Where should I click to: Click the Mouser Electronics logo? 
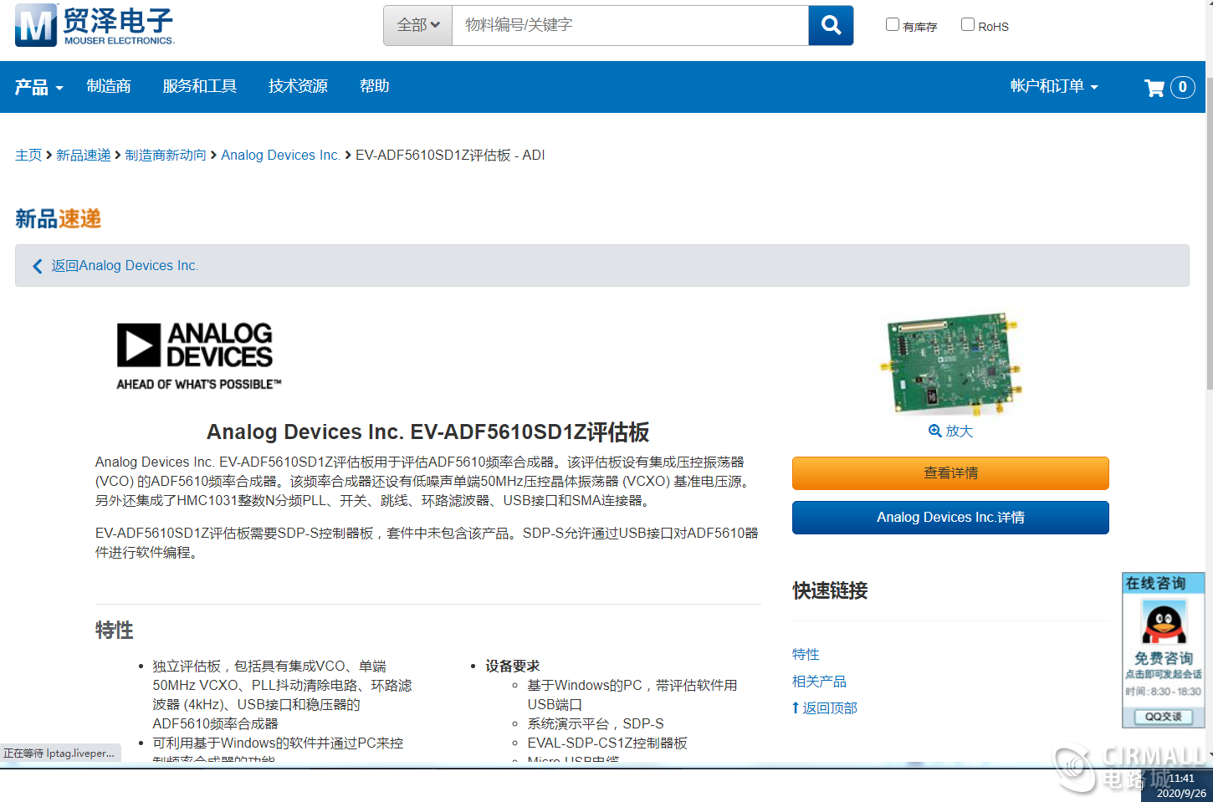point(95,25)
